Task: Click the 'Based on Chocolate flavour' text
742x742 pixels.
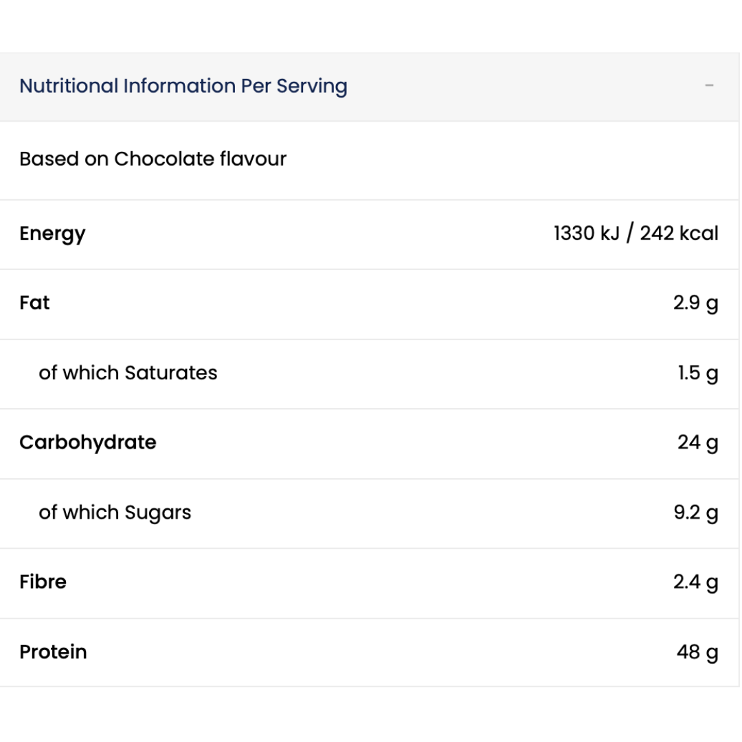Action: (153, 159)
